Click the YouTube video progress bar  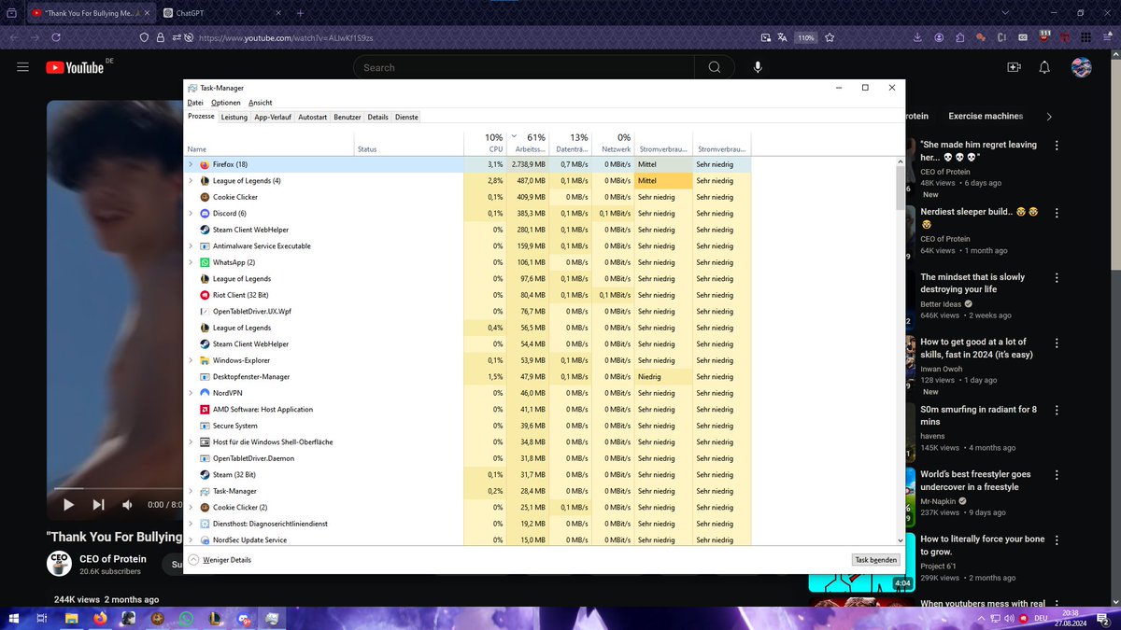(x=117, y=488)
